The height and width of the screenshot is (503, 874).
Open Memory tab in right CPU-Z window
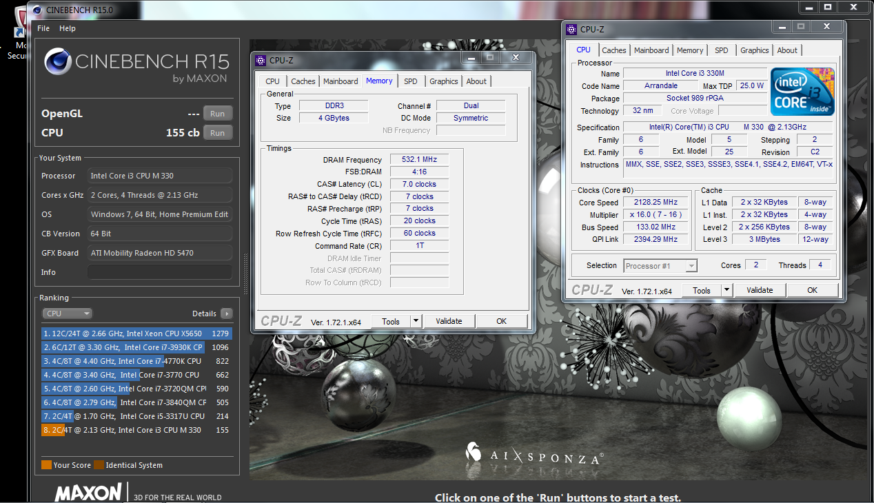pos(690,50)
